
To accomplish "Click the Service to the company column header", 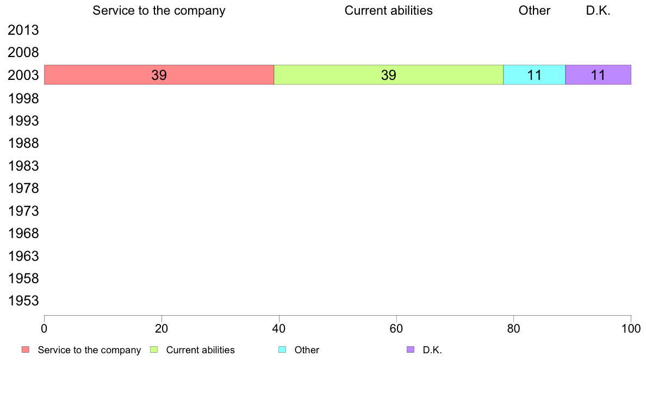I will coord(159,11).
